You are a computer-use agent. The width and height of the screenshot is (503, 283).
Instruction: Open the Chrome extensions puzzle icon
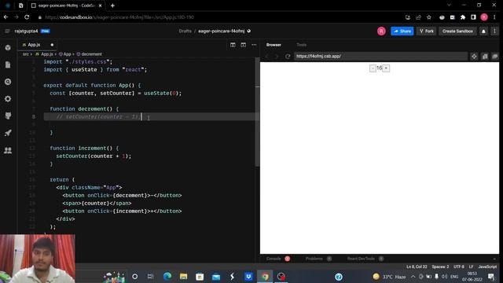point(463,17)
